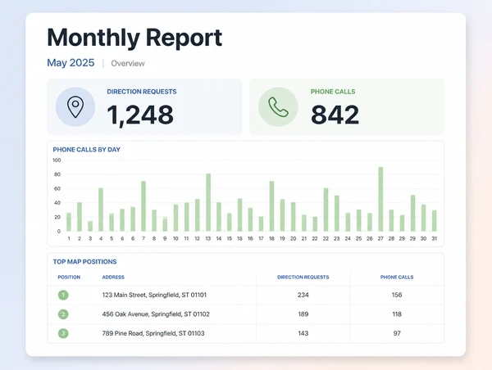Click the bar for day 7

143,206
